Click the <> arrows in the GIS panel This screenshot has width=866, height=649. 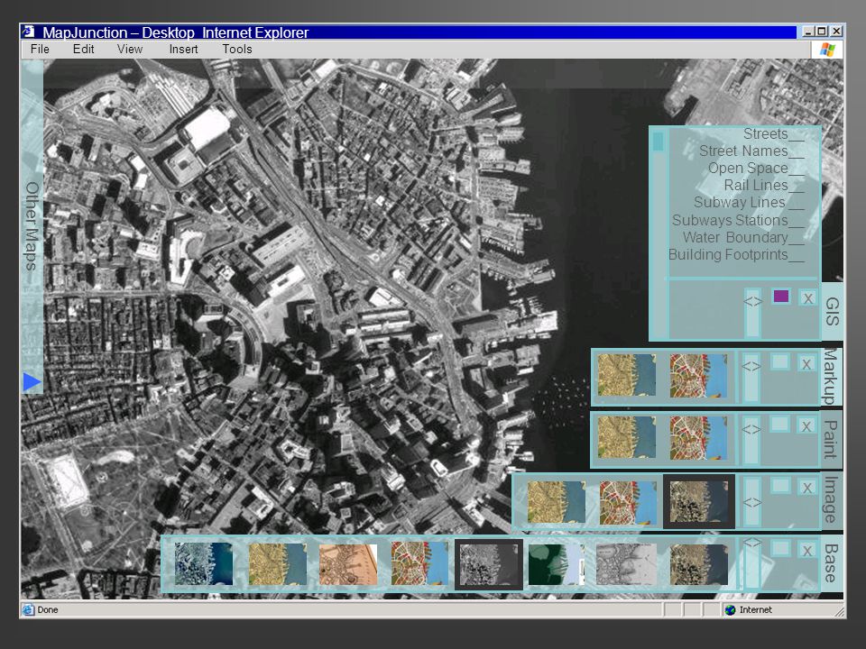click(752, 301)
